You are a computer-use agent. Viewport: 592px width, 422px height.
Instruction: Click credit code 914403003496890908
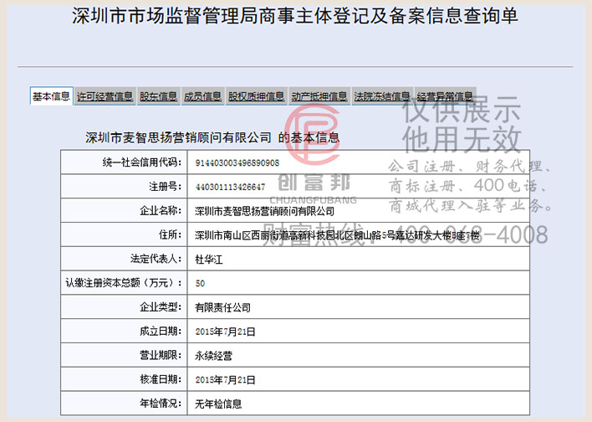[237, 163]
